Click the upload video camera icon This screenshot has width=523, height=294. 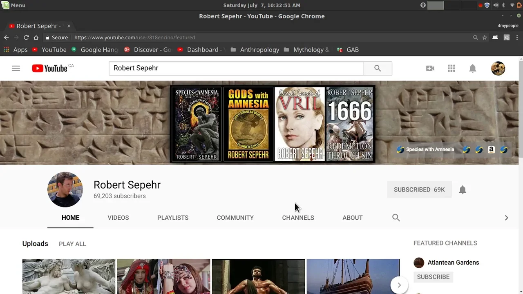tap(430, 68)
